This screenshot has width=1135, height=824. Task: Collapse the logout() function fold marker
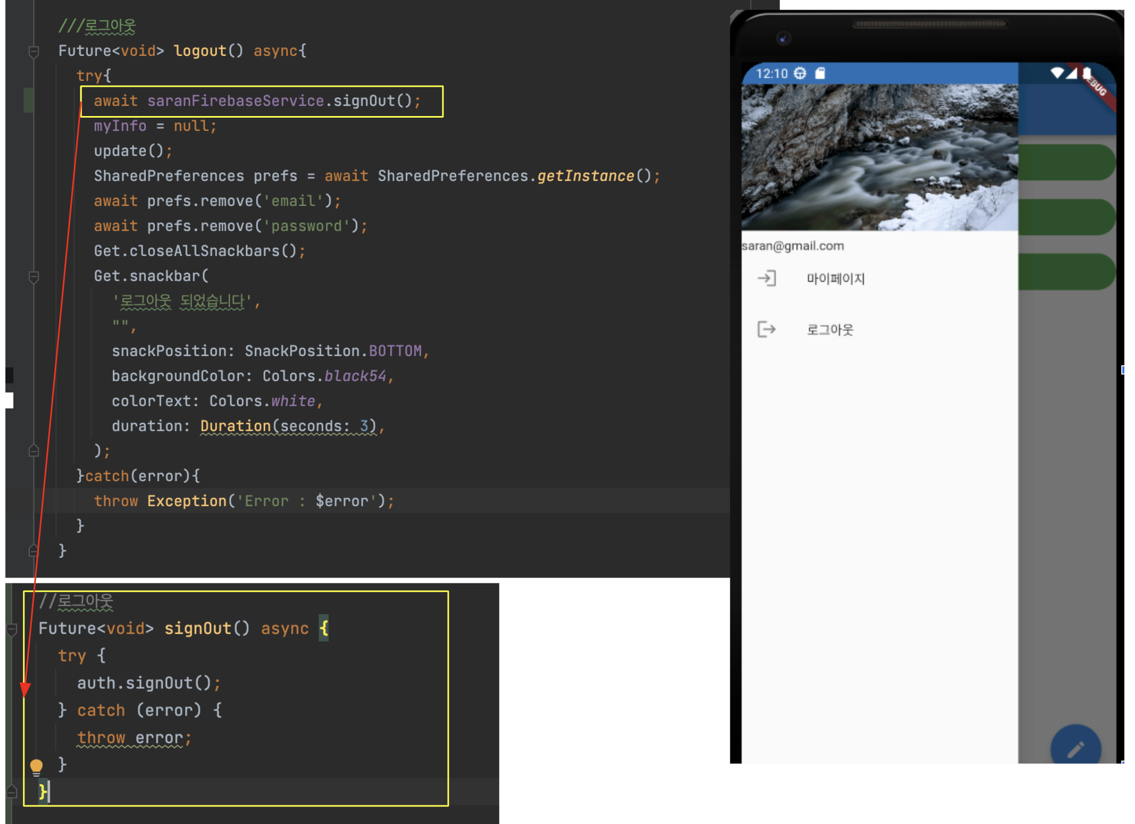click(x=34, y=52)
